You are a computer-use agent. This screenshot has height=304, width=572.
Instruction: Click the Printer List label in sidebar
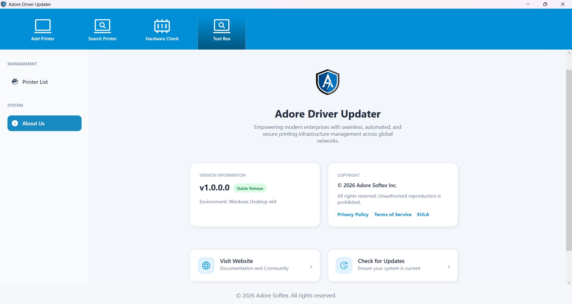[35, 82]
